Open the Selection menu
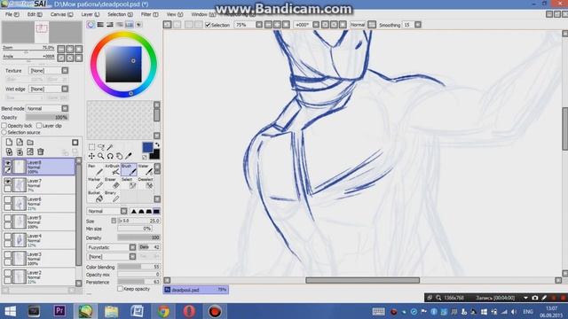The height and width of the screenshot is (319, 568). coord(120,14)
